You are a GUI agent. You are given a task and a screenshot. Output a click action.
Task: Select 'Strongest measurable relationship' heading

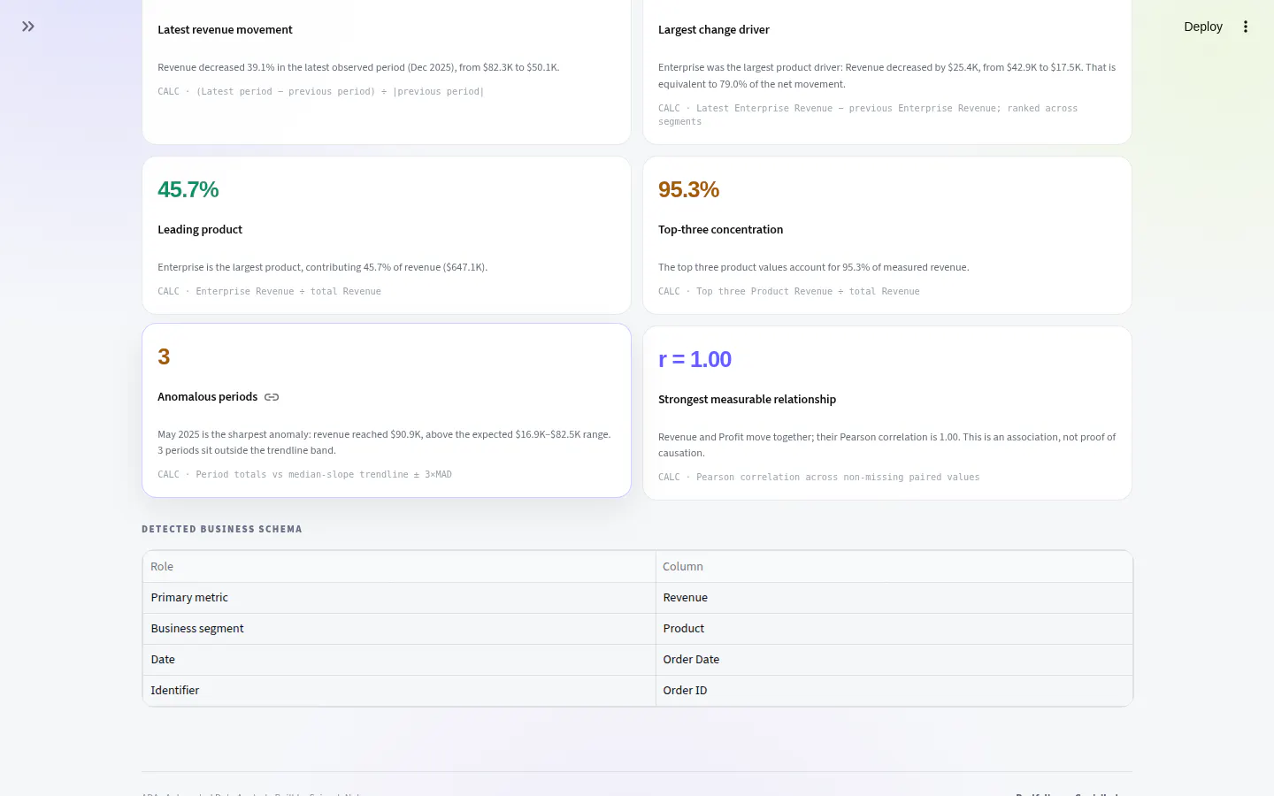pos(747,399)
